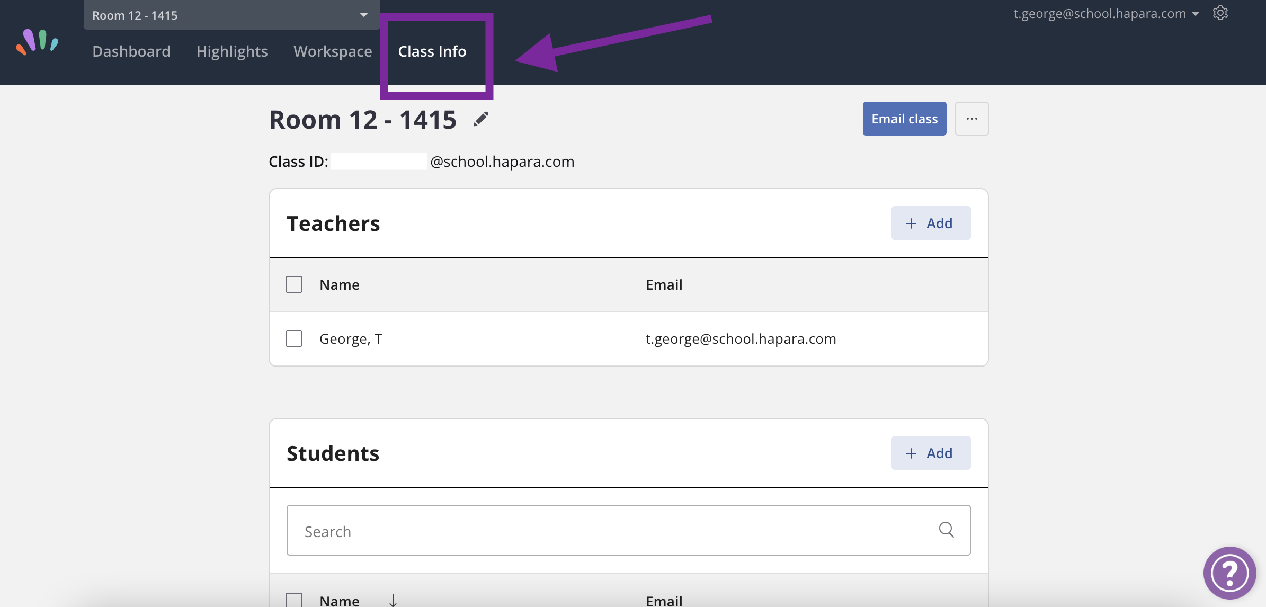This screenshot has width=1266, height=607.
Task: Open the help question mark bubble
Action: [x=1229, y=573]
